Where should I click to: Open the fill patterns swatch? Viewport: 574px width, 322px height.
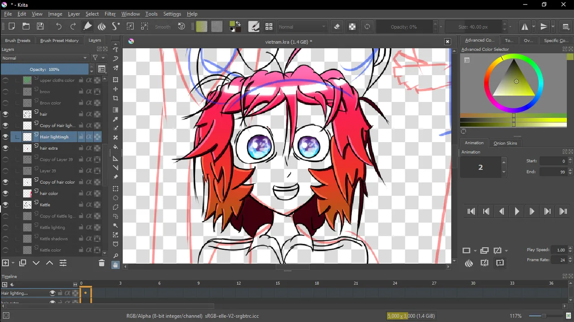(x=217, y=26)
